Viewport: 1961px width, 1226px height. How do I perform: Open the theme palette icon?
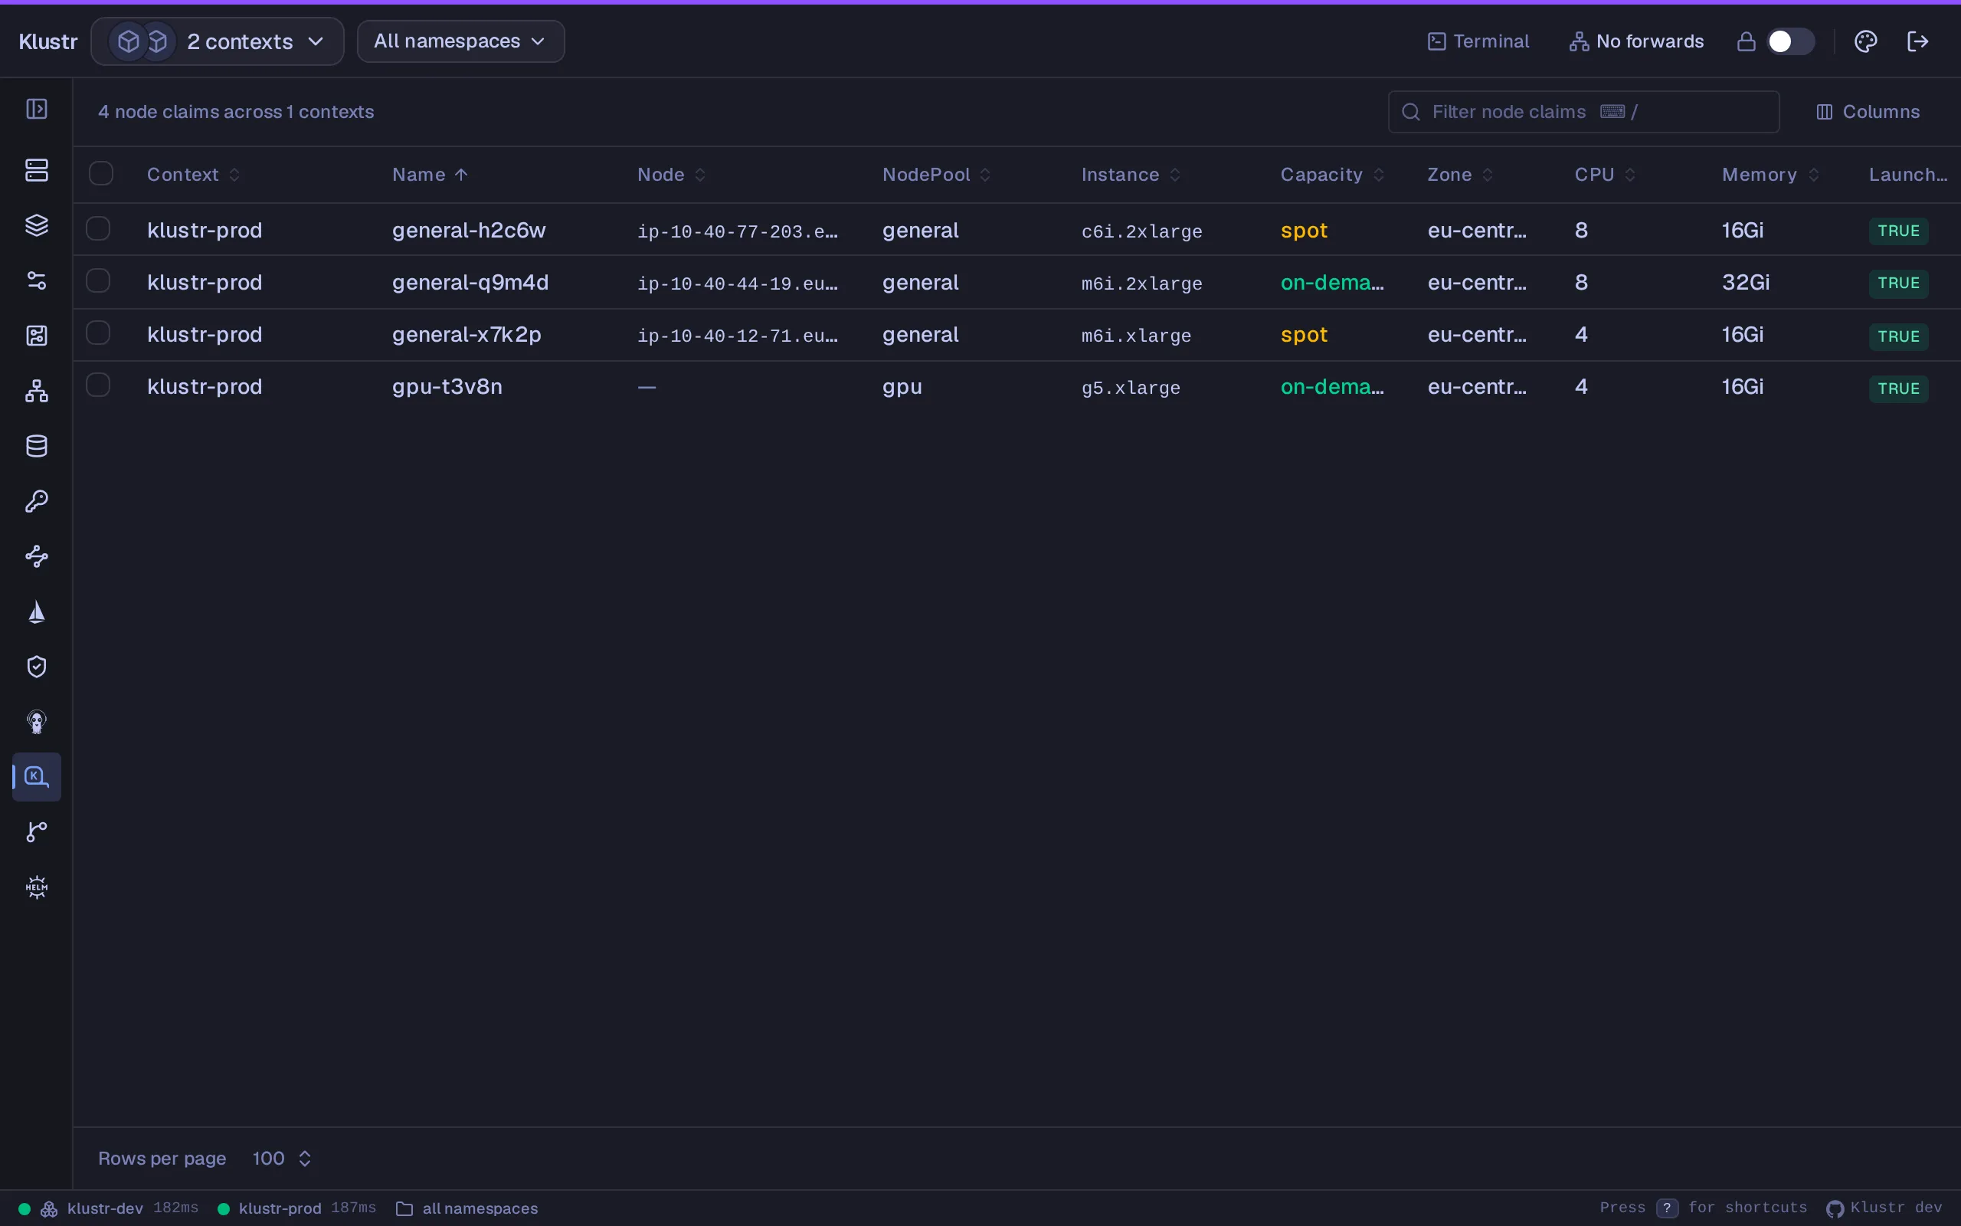point(1865,41)
